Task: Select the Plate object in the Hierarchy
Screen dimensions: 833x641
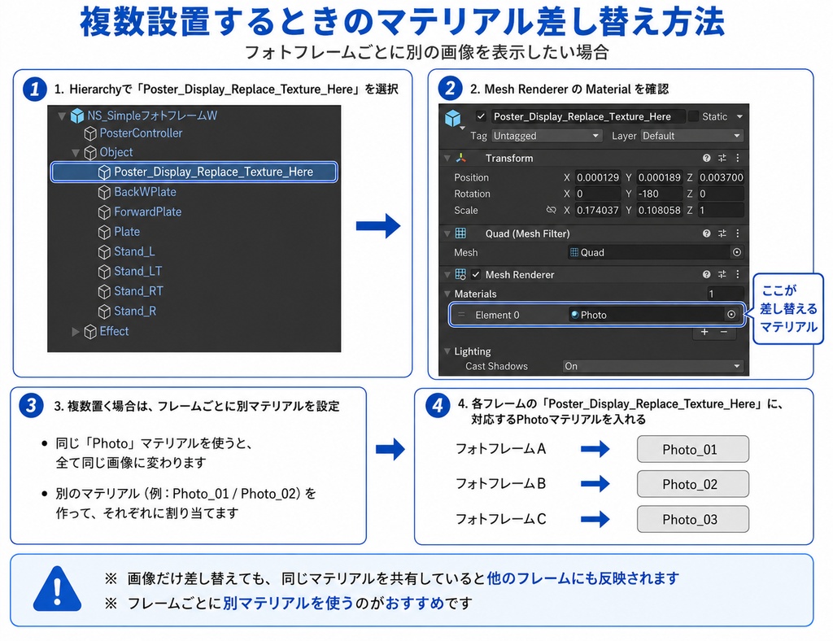Action: tap(127, 232)
